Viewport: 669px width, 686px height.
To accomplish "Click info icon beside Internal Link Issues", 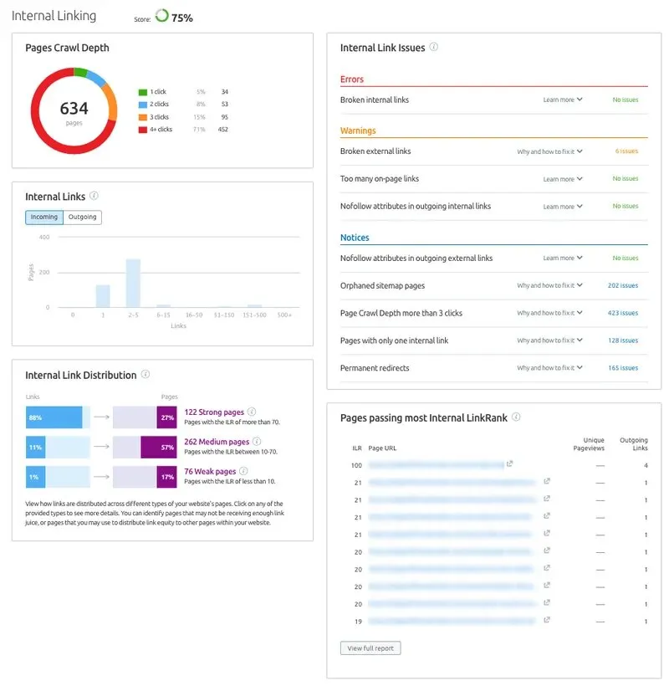I will click(433, 47).
